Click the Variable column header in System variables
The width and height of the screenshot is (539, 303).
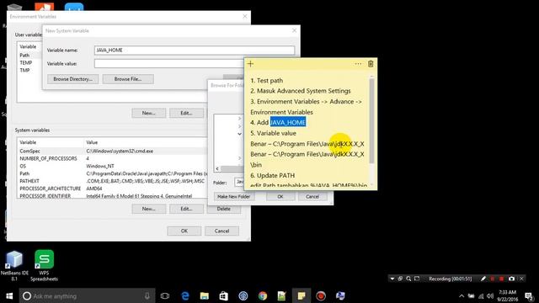coord(51,142)
